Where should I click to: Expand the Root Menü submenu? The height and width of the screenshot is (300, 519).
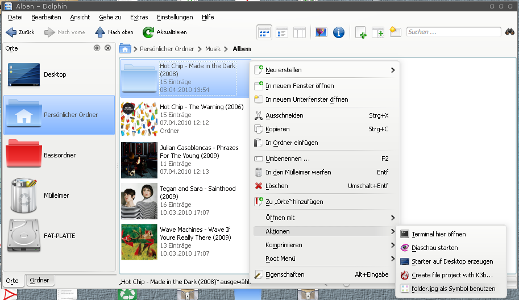click(325, 259)
